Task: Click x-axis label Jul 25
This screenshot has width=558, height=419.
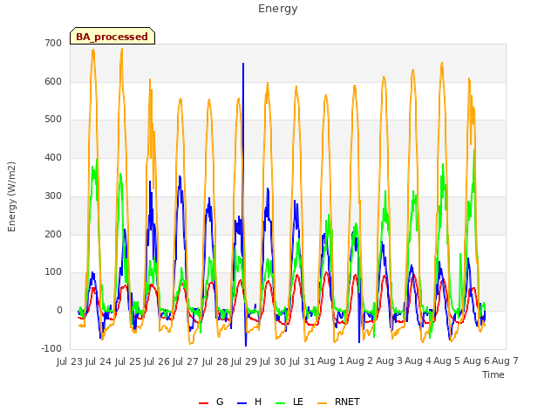Action: 127,361
